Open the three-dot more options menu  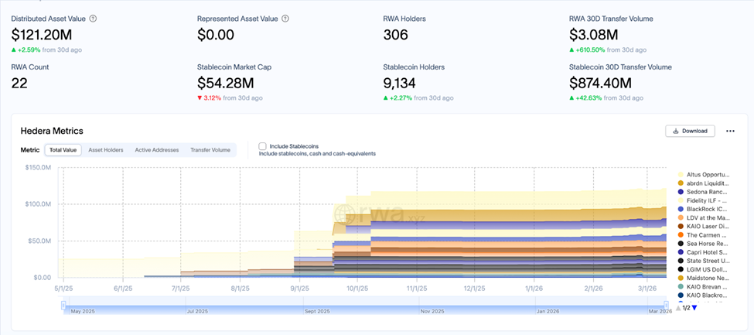click(730, 131)
